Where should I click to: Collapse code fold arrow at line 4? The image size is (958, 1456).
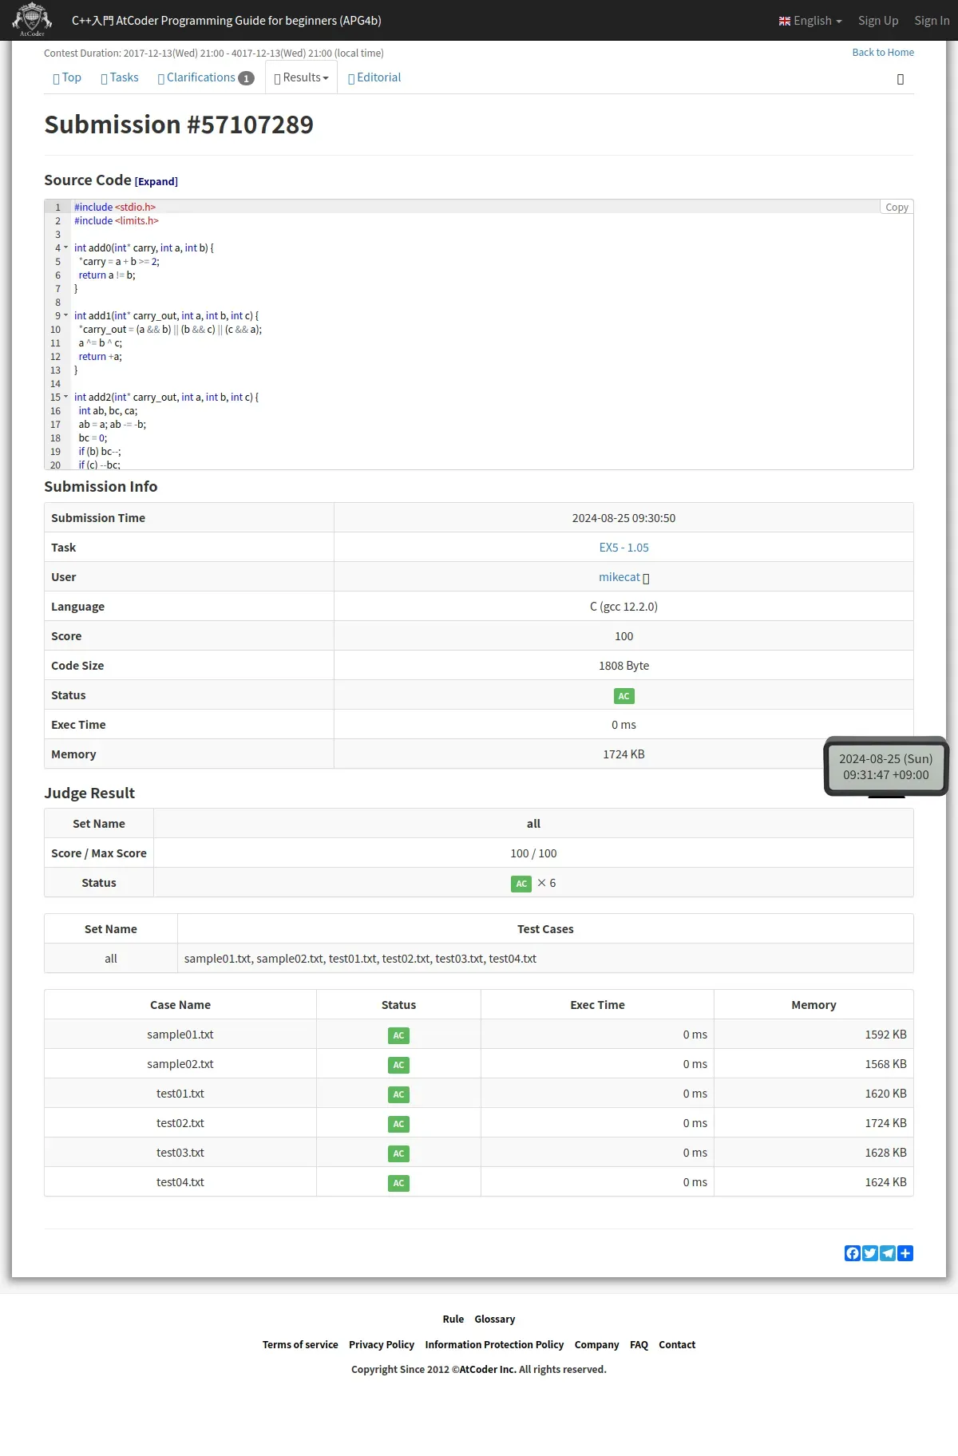tap(66, 247)
